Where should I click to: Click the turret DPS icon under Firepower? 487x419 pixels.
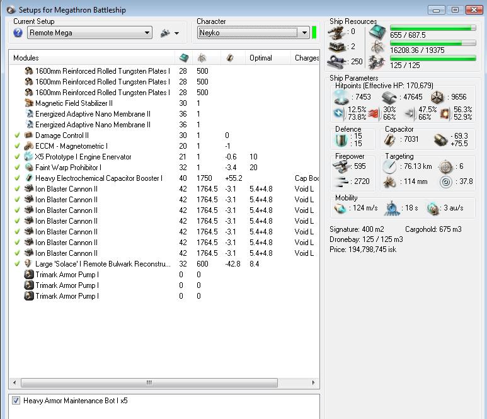tap(341, 166)
